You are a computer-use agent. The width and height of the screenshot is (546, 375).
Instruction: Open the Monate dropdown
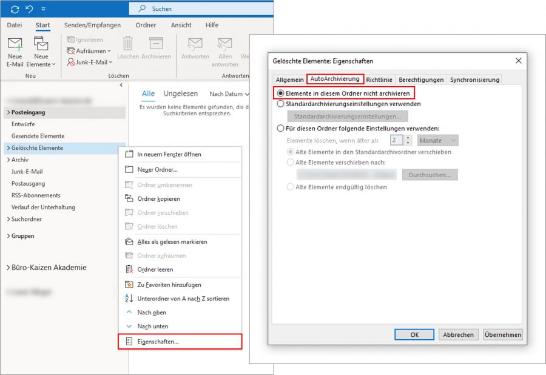pyautogui.click(x=438, y=140)
